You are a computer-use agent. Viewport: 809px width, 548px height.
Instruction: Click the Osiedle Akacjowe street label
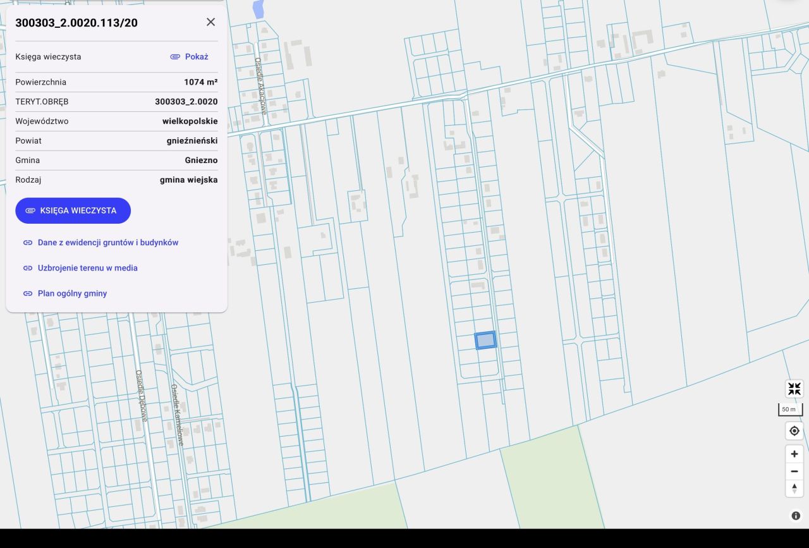click(x=261, y=87)
